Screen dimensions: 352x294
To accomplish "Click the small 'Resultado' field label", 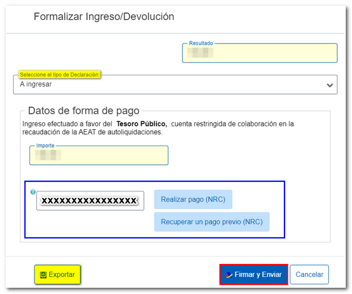I will (x=201, y=43).
